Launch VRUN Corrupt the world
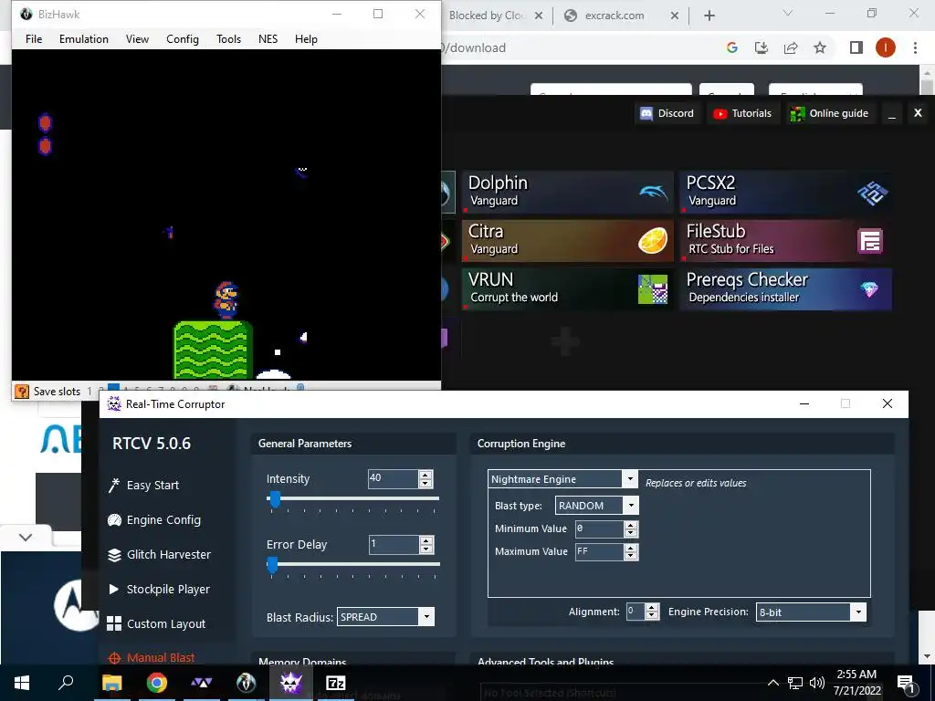The image size is (935, 701). click(x=568, y=289)
